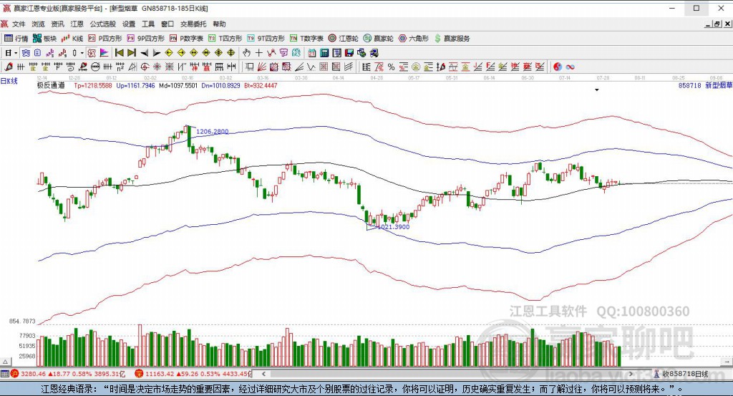Select the red fan lines tool
Screen dimensions: 733x396
coord(262,67)
